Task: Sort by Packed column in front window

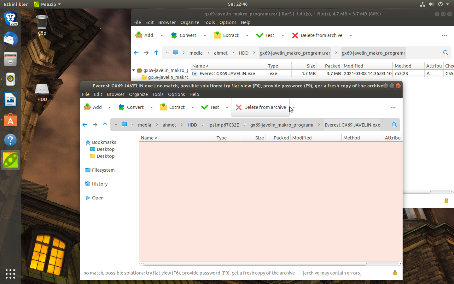Action: pyautogui.click(x=278, y=138)
